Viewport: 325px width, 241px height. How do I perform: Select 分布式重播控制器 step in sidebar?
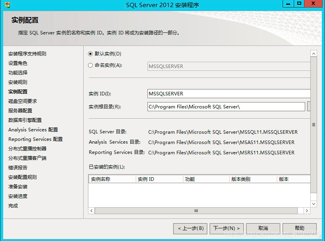(x=27, y=149)
